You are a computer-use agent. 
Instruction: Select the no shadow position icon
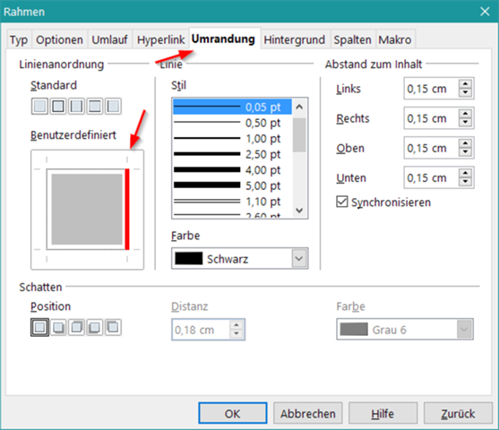[x=39, y=327]
